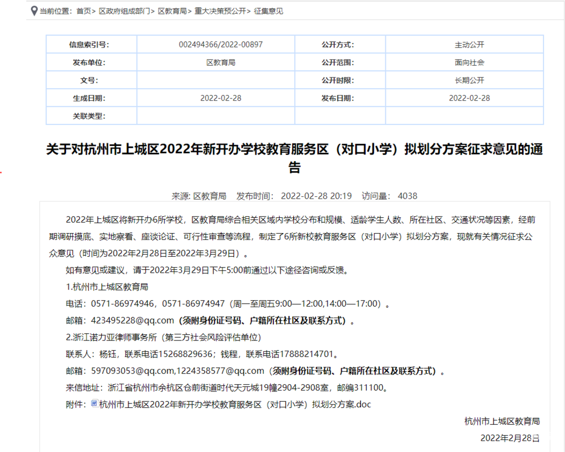Click the 公开范围 label cell

pos(340,62)
